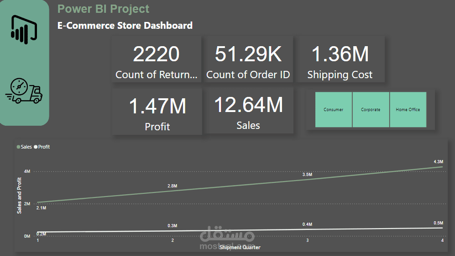Click the 0.5M Profit data label
The width and height of the screenshot is (455, 256).
pos(438,223)
